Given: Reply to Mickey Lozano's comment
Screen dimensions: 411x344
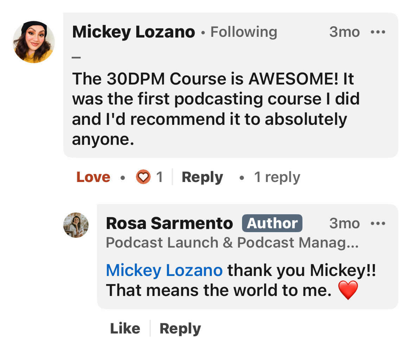Looking at the screenshot, I should tap(202, 177).
